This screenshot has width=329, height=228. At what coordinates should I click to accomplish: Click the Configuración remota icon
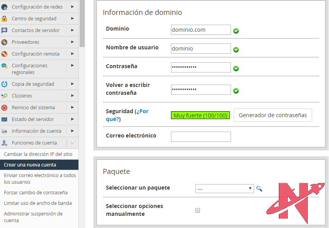pyautogui.click(x=4, y=54)
